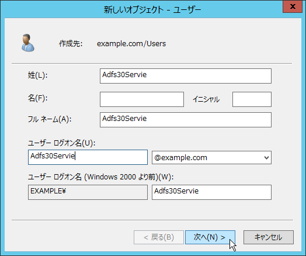
Task: Open the @example.com UPN suffix dropdown
Action: [x=211, y=157]
